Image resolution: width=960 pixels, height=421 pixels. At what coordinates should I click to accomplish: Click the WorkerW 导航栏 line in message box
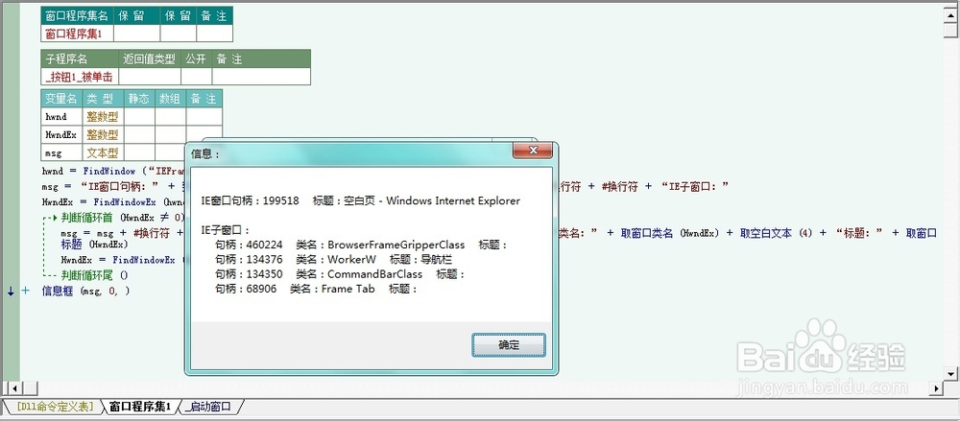(334, 260)
